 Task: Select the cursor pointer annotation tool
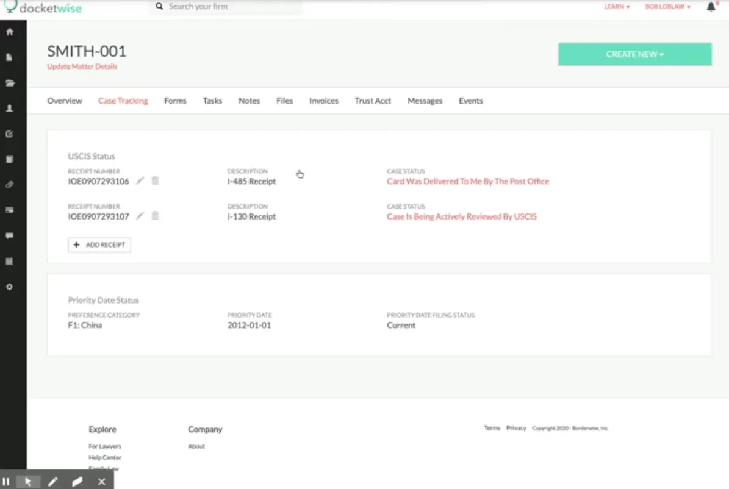[x=28, y=481]
